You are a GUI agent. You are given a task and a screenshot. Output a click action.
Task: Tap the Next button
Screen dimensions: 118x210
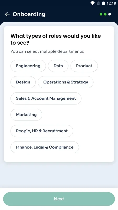coord(59,199)
